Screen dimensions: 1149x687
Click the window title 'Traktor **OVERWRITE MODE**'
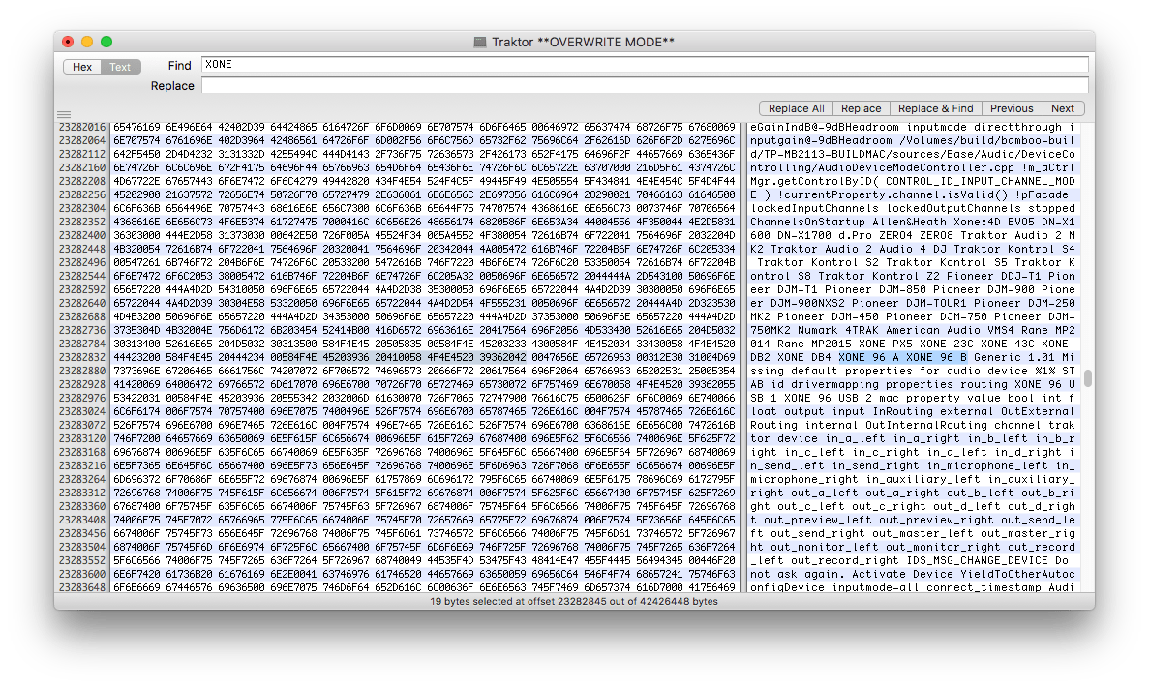pos(583,42)
